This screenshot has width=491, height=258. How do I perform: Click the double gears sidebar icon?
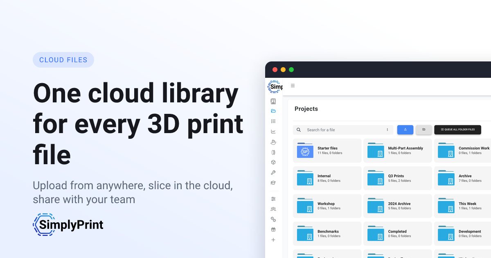pos(273,219)
